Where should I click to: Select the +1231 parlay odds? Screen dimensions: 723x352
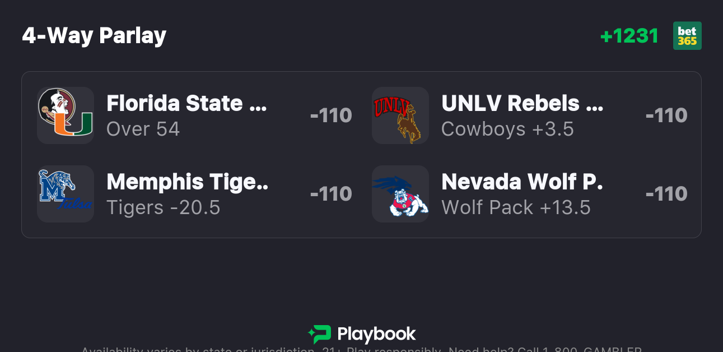tap(629, 36)
